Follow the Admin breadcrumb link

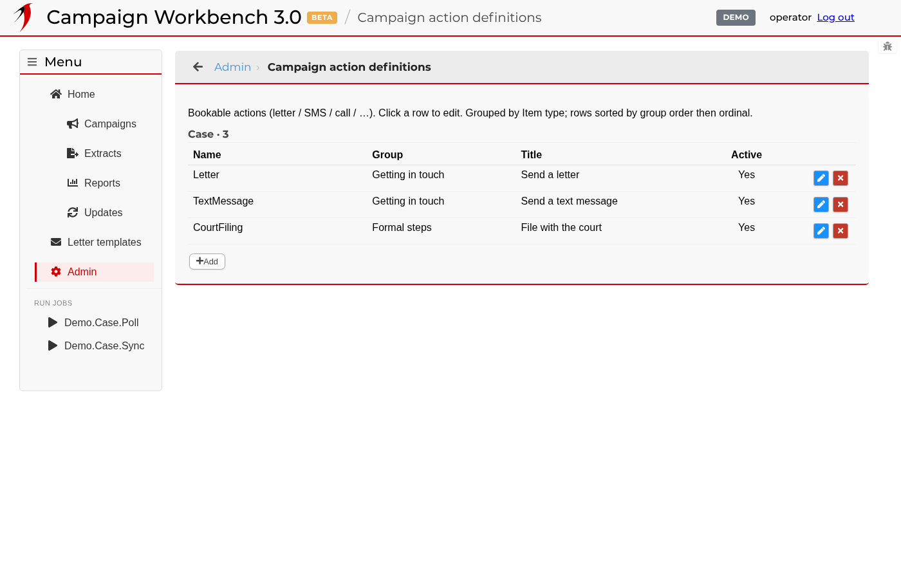click(232, 67)
